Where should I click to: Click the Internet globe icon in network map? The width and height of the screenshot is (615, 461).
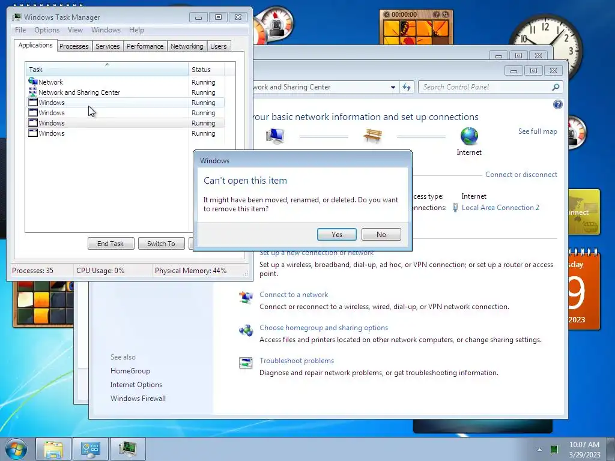pyautogui.click(x=469, y=136)
